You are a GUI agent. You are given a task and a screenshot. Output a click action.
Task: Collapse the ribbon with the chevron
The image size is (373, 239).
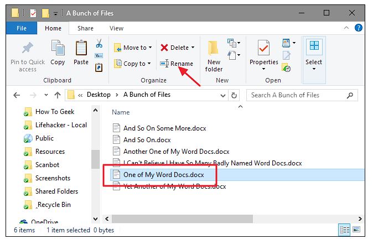pos(346,28)
